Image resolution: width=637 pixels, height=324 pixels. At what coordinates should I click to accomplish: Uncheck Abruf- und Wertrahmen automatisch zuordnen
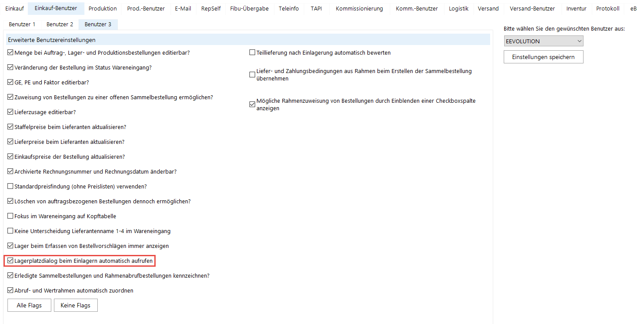(x=11, y=290)
